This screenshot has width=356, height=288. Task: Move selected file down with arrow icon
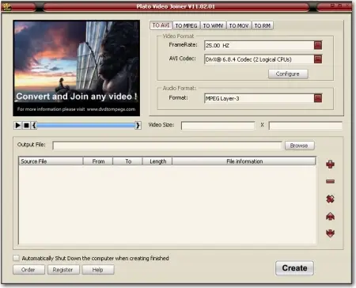(x=330, y=233)
